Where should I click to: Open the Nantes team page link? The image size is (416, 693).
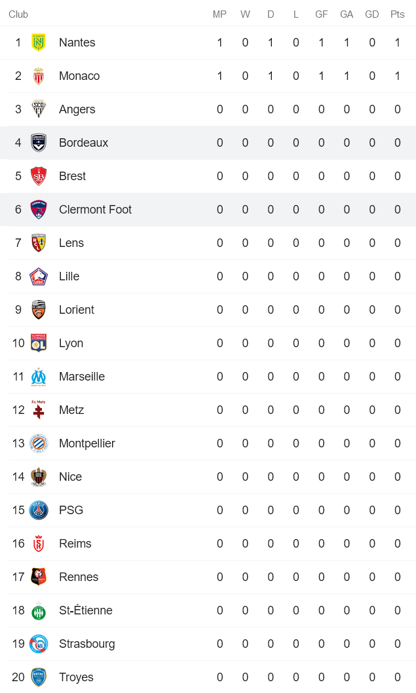coord(76,42)
